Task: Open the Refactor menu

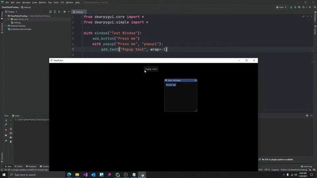Action: tap(43, 2)
